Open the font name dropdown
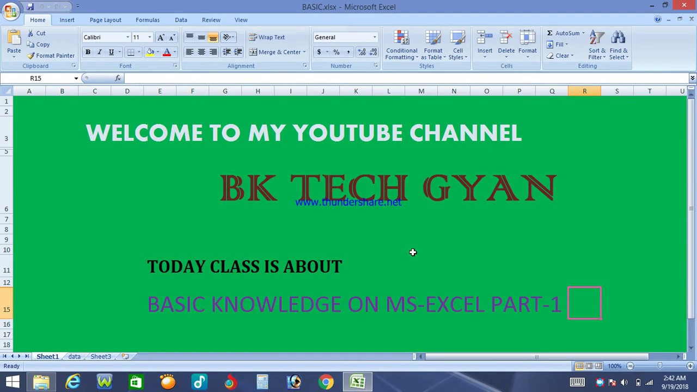 127,37
